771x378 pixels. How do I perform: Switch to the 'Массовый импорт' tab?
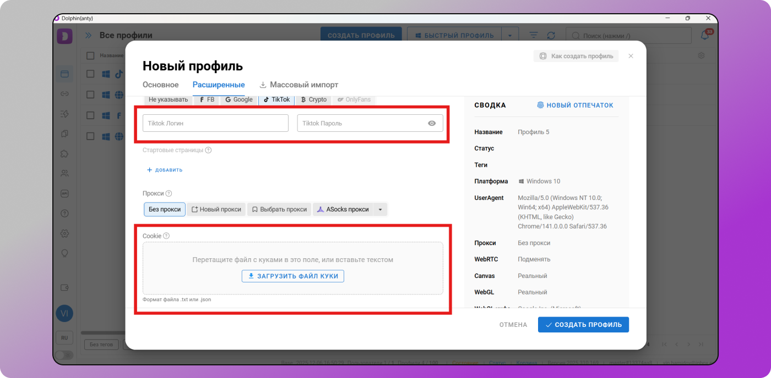pos(303,85)
